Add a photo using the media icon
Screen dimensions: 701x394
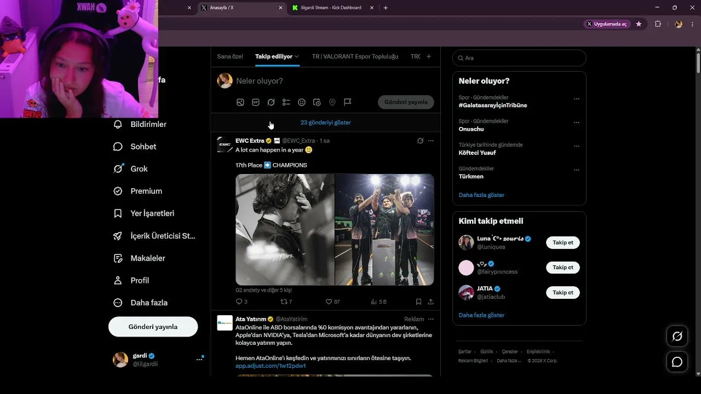[240, 102]
